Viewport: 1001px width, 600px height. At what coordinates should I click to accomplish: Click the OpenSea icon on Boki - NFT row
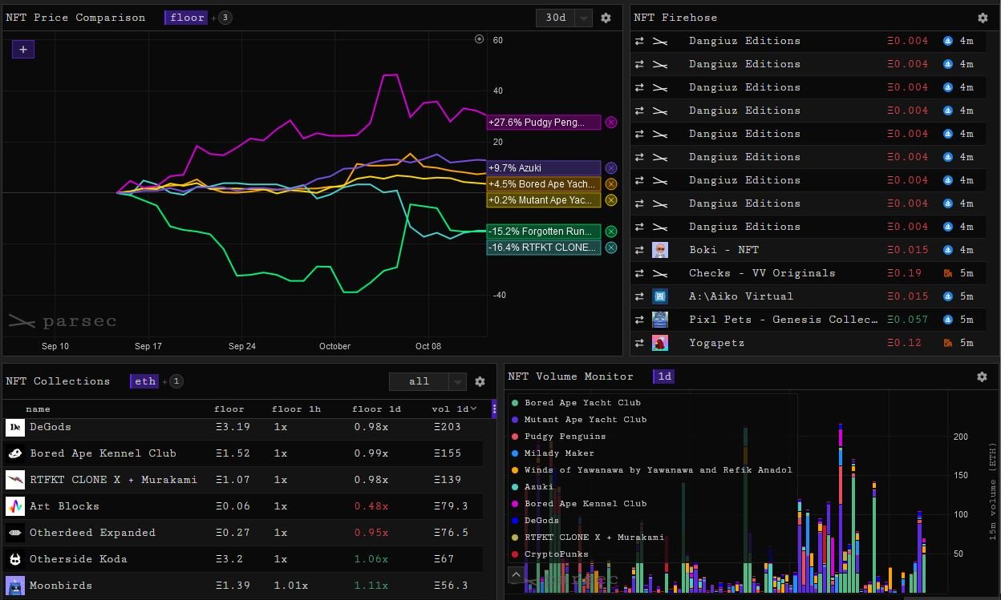948,250
